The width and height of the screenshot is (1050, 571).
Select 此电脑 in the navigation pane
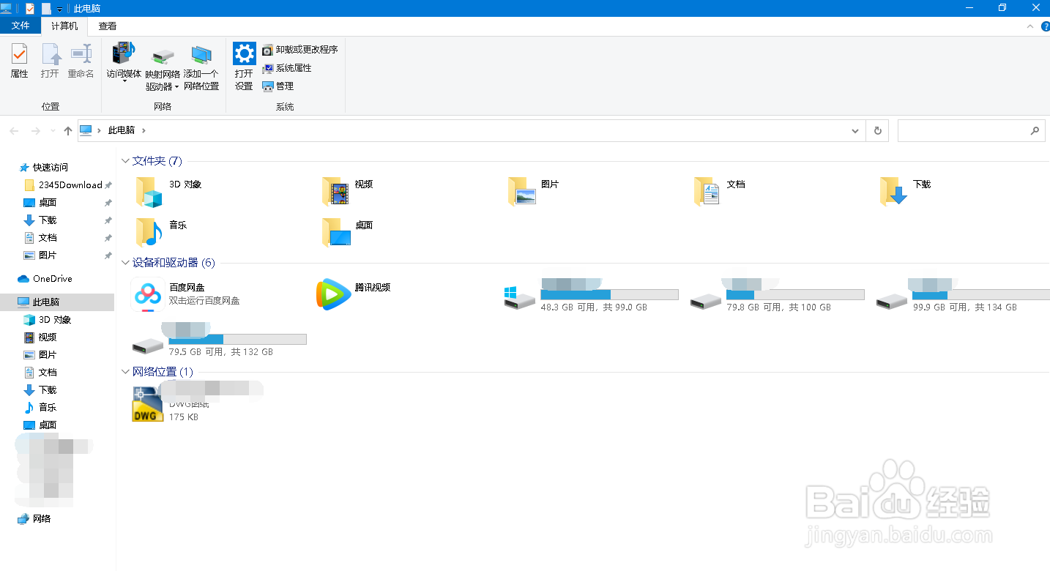coord(57,302)
